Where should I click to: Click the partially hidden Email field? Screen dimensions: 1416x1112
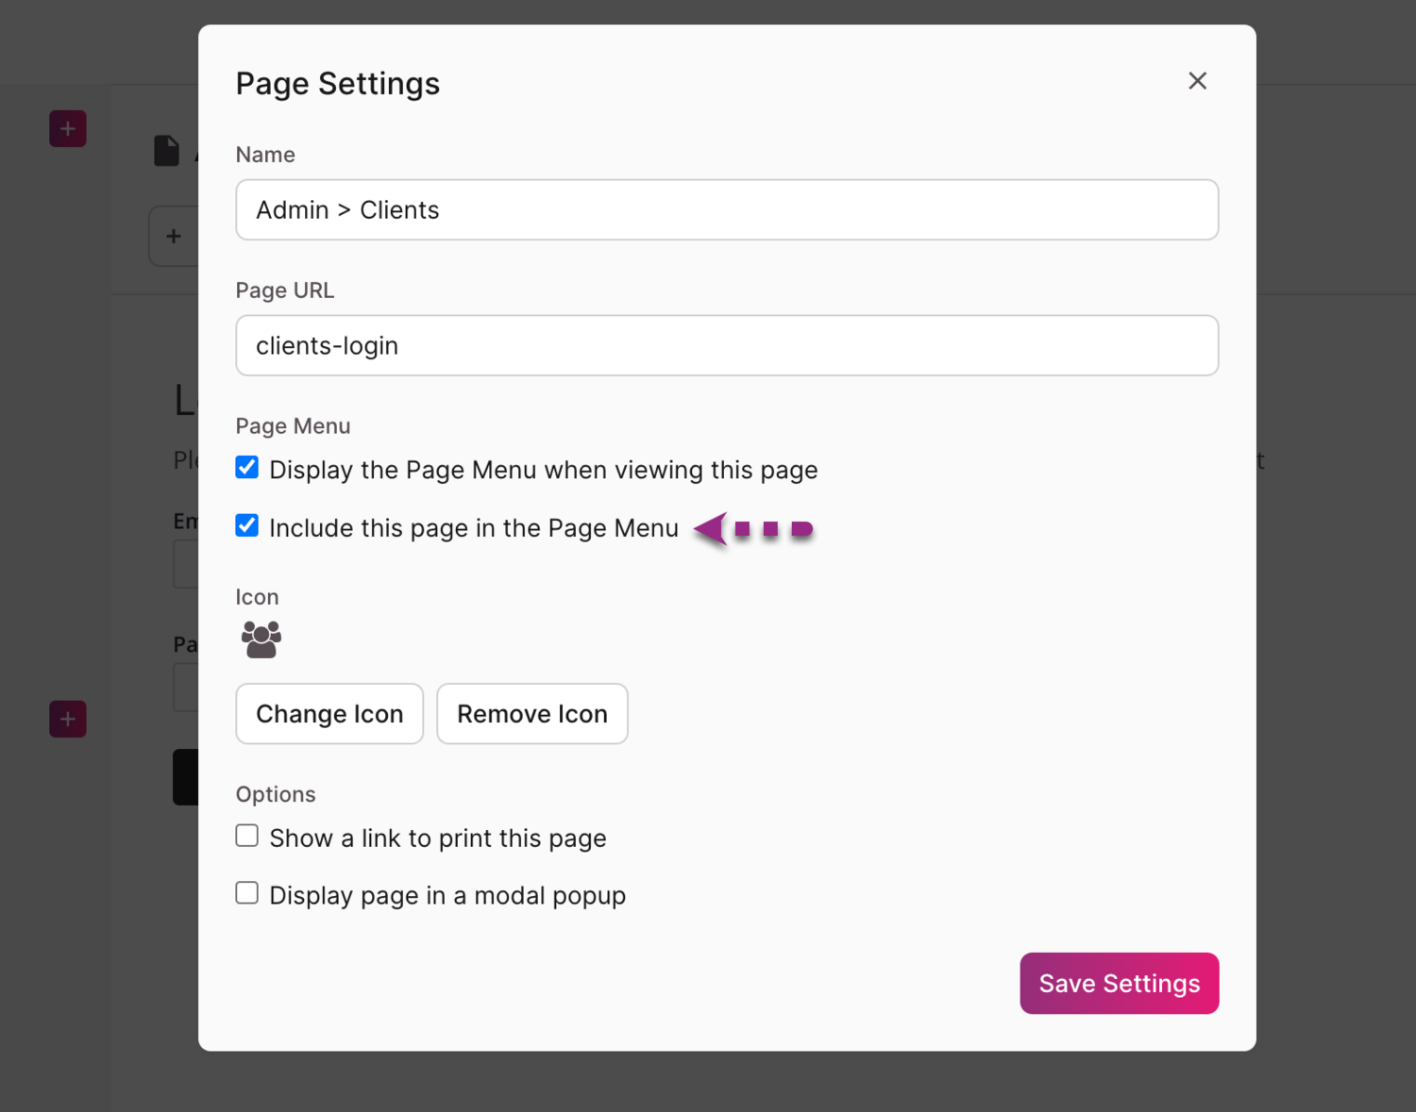186,565
